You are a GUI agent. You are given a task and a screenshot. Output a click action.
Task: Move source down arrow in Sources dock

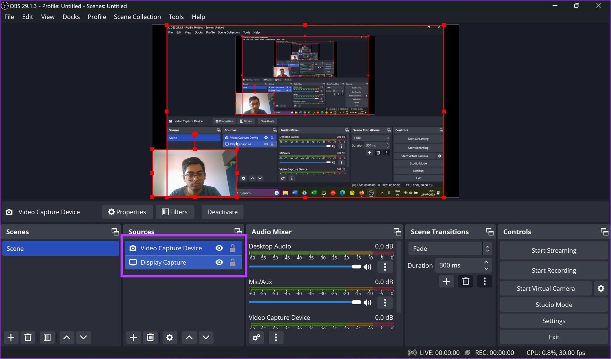[x=206, y=337]
